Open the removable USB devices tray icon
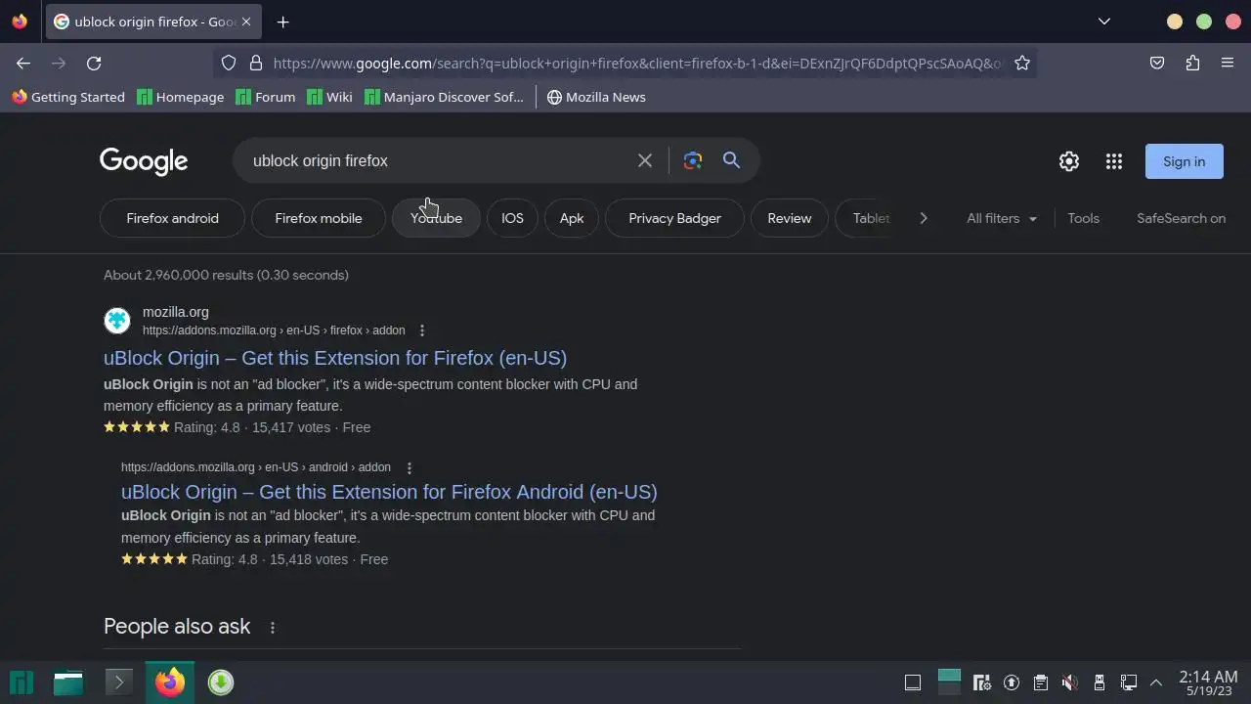 tap(1100, 682)
